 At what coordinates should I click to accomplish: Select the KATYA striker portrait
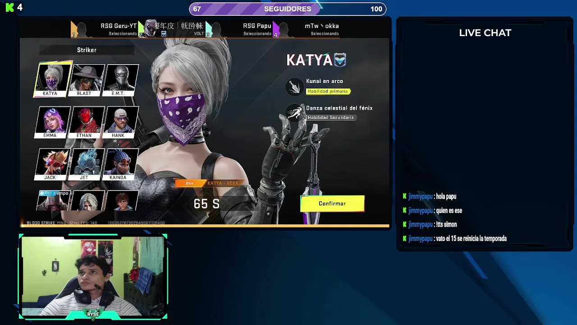(53, 80)
